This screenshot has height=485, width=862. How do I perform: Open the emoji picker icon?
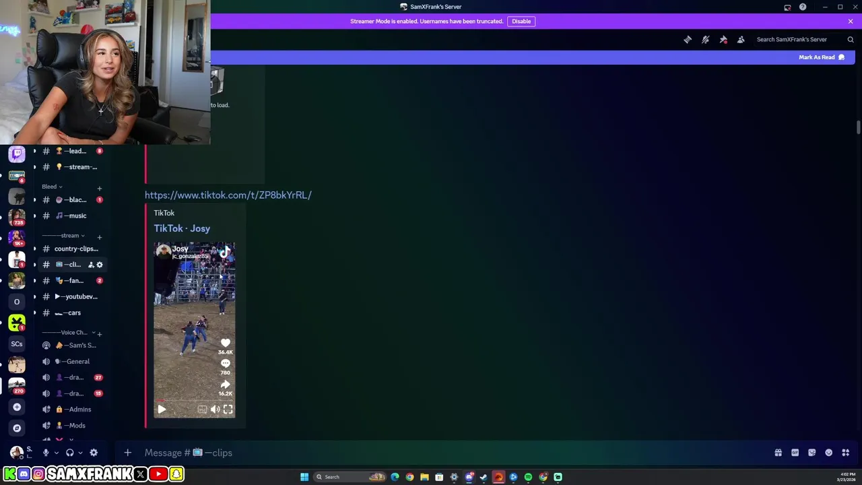point(828,453)
